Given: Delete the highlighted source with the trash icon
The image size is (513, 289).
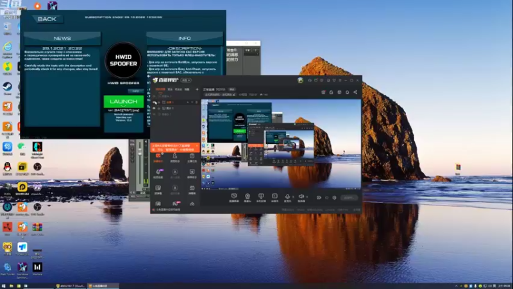Looking at the screenshot, I should pyautogui.click(x=197, y=103).
